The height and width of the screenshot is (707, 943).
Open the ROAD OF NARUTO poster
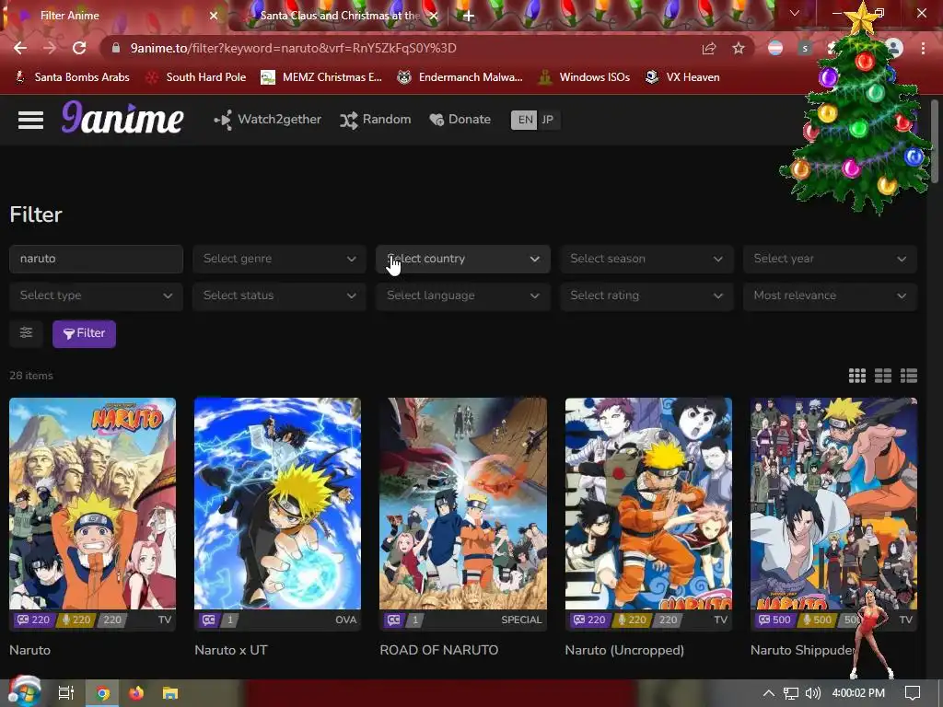point(463,504)
